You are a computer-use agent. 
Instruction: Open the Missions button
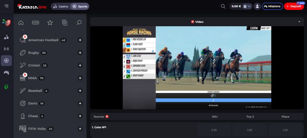click(272, 6)
